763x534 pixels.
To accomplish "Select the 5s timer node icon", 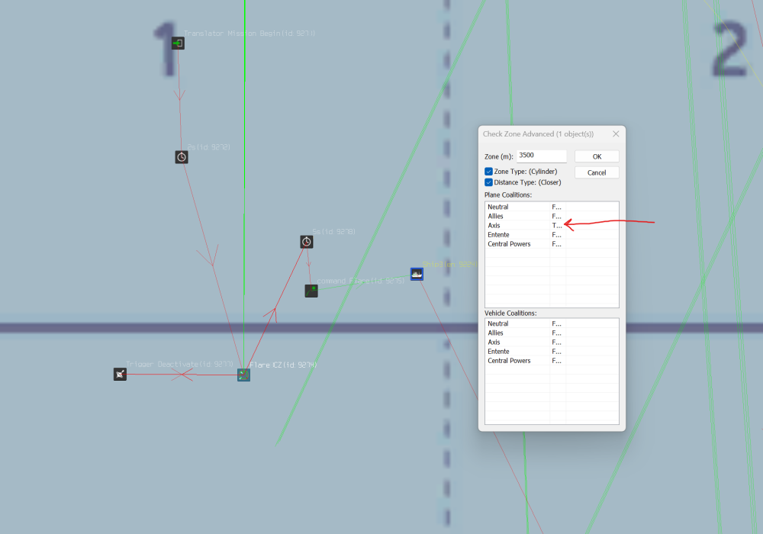I will pyautogui.click(x=307, y=242).
